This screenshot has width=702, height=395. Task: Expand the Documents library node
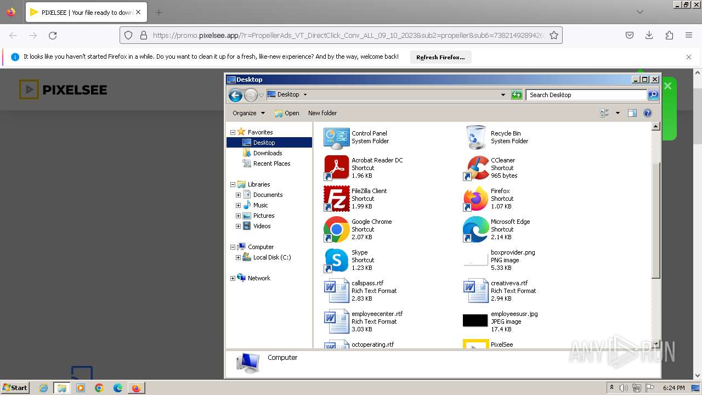[x=238, y=195]
